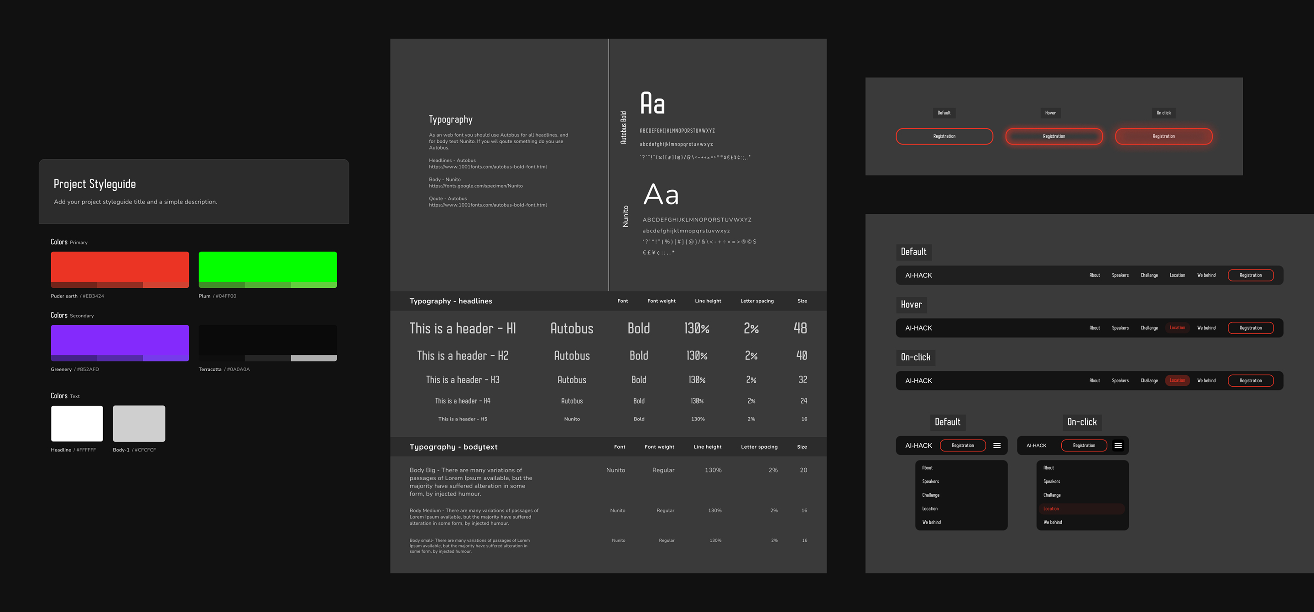This screenshot has width=1314, height=612.
Task: Click hamburger icon in Default mobile navbar
Action: point(997,445)
